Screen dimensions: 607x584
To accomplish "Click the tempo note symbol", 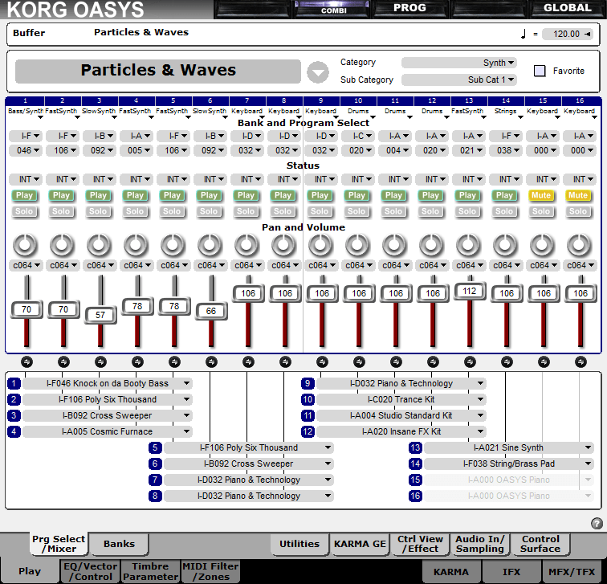I will [523, 34].
